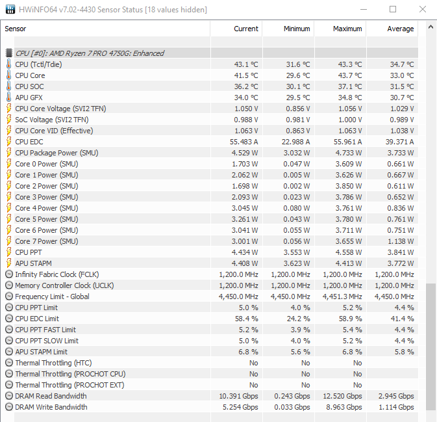This screenshot has width=437, height=422.
Task: Click lightning icon beside SoC Voltage (SVI2 TFN)
Action: pyautogui.click(x=9, y=120)
